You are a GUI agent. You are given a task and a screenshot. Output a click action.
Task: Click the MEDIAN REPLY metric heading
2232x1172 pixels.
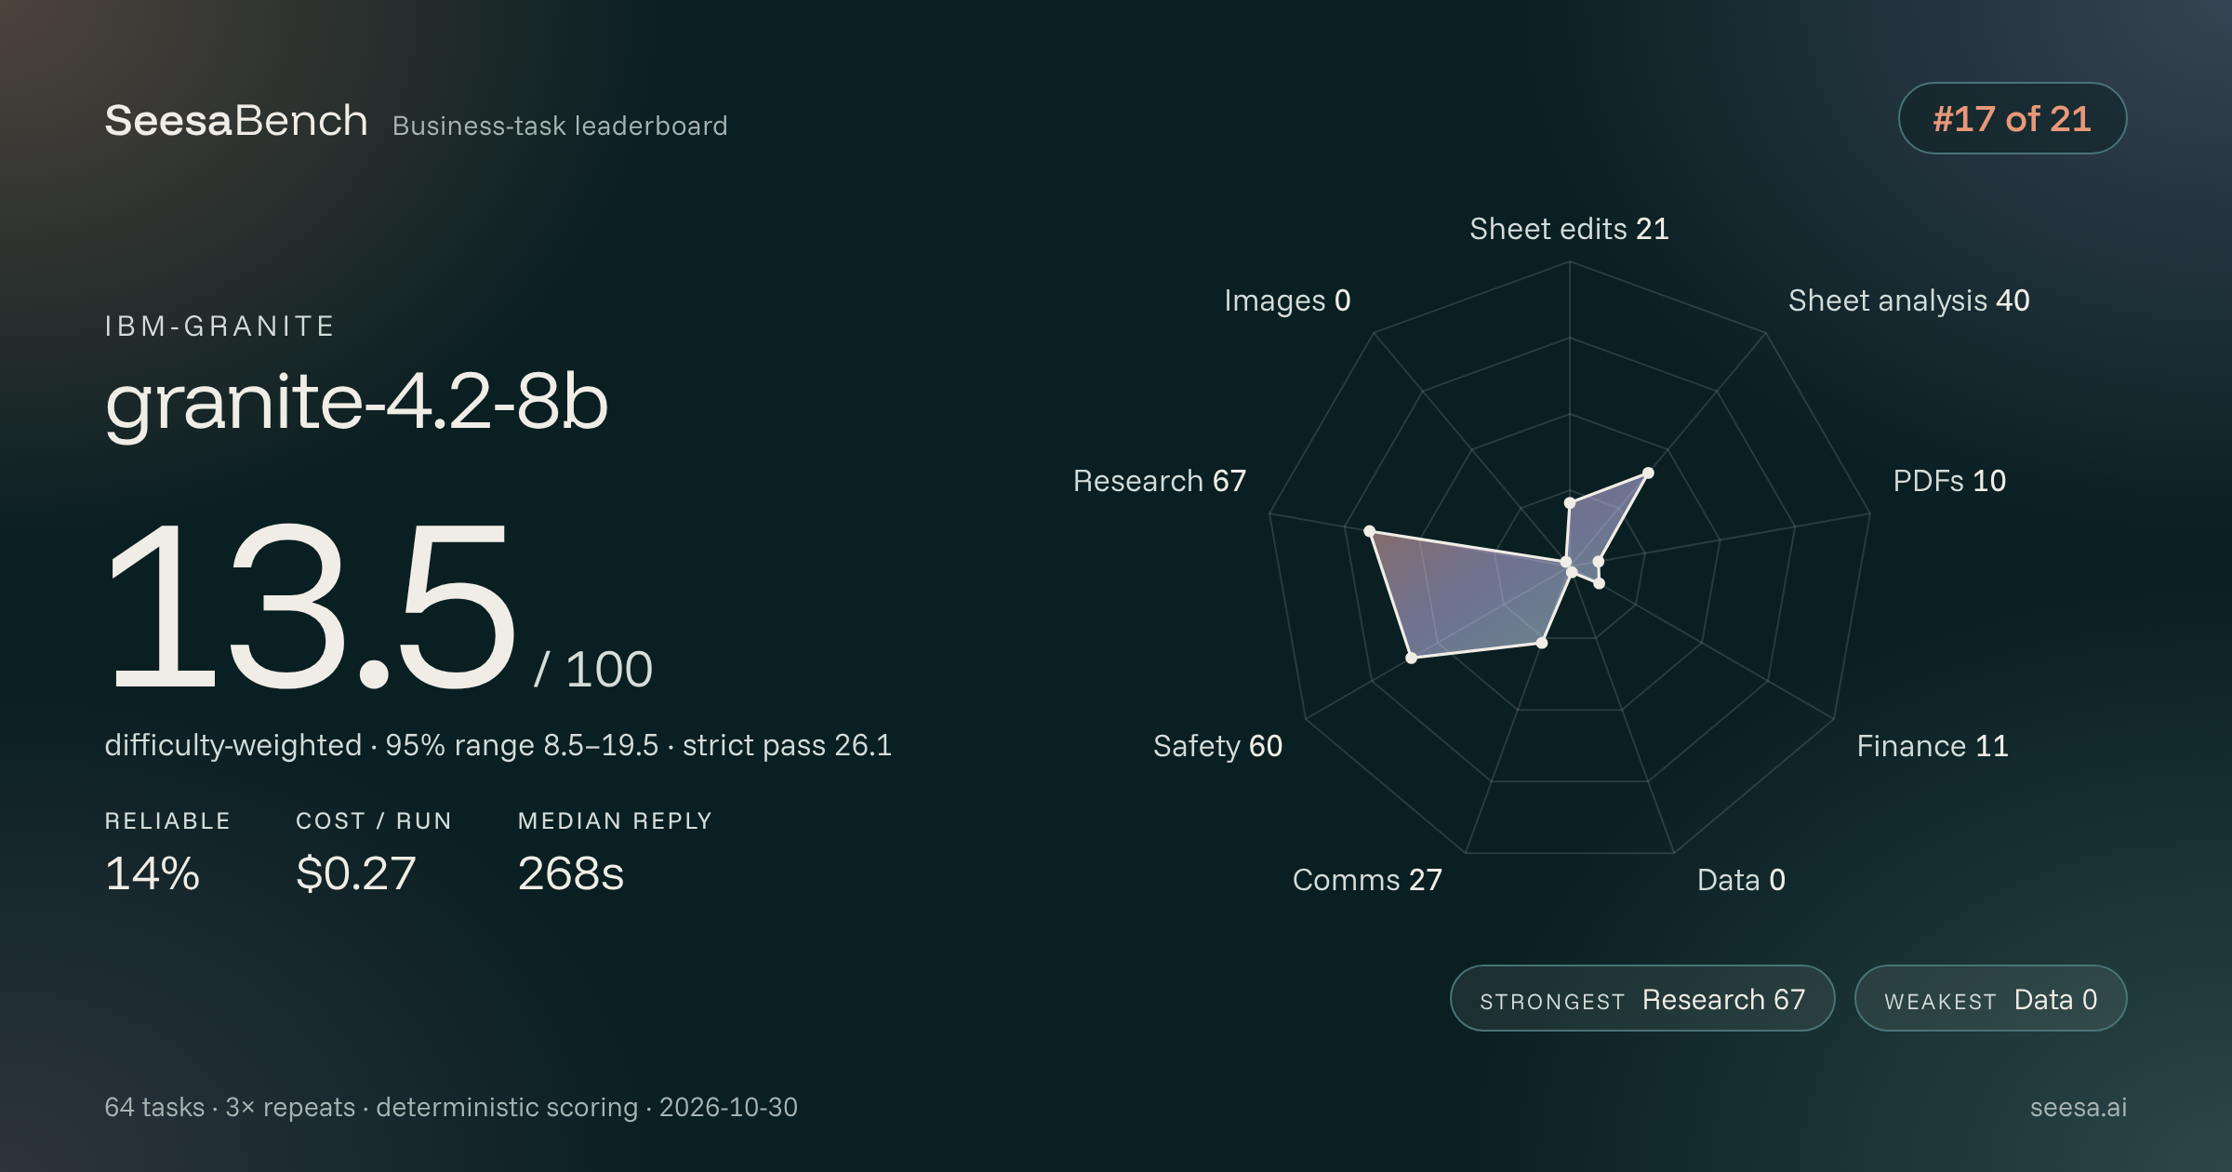615,821
